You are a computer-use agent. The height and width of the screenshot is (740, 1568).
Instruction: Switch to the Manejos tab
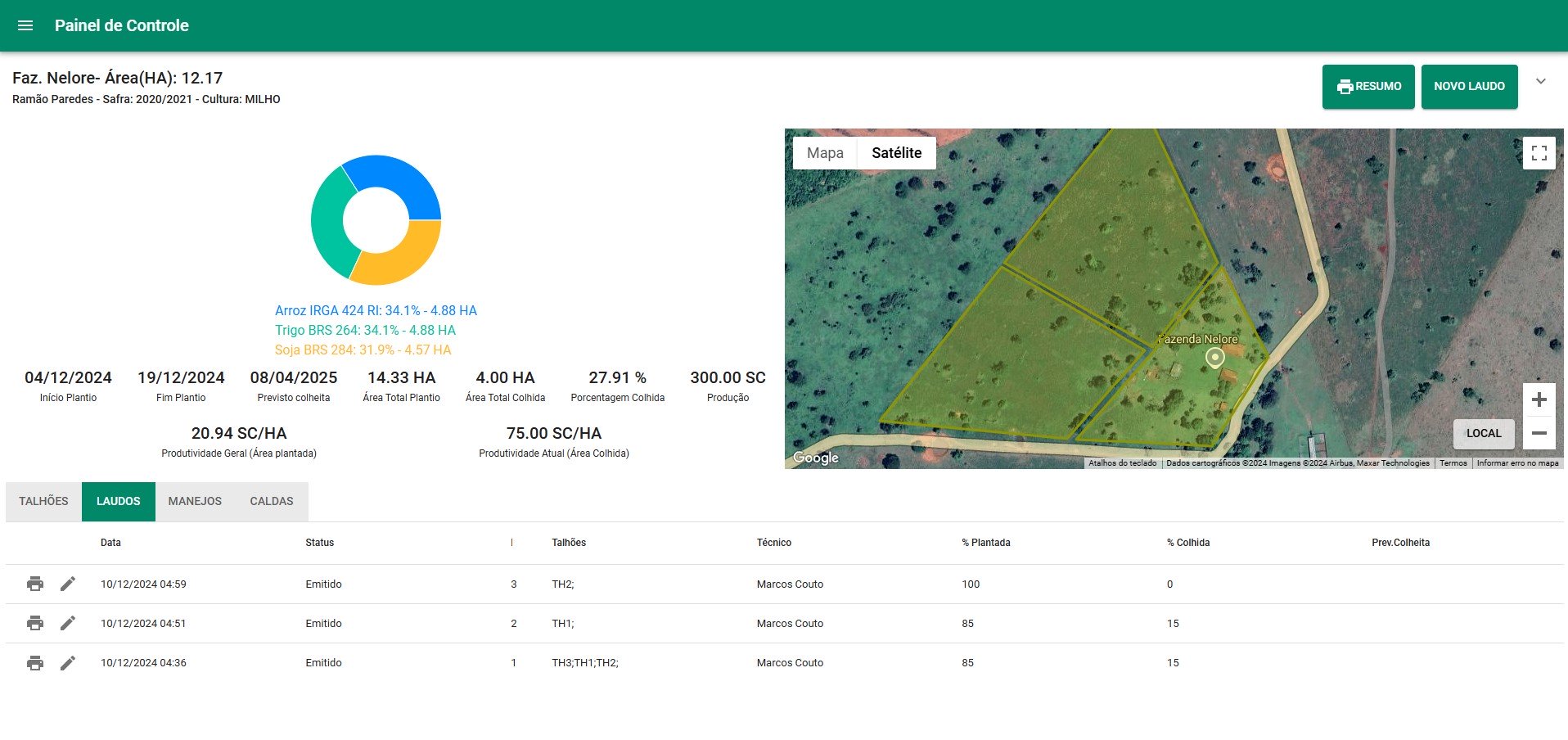(x=195, y=501)
